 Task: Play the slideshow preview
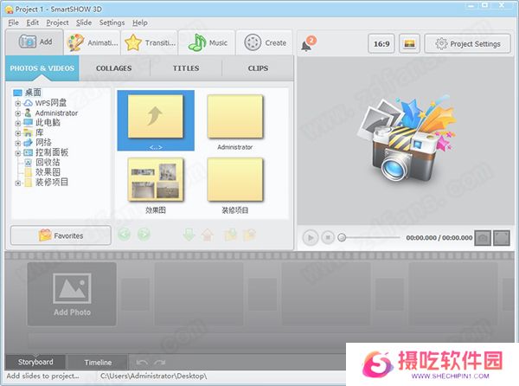point(311,238)
